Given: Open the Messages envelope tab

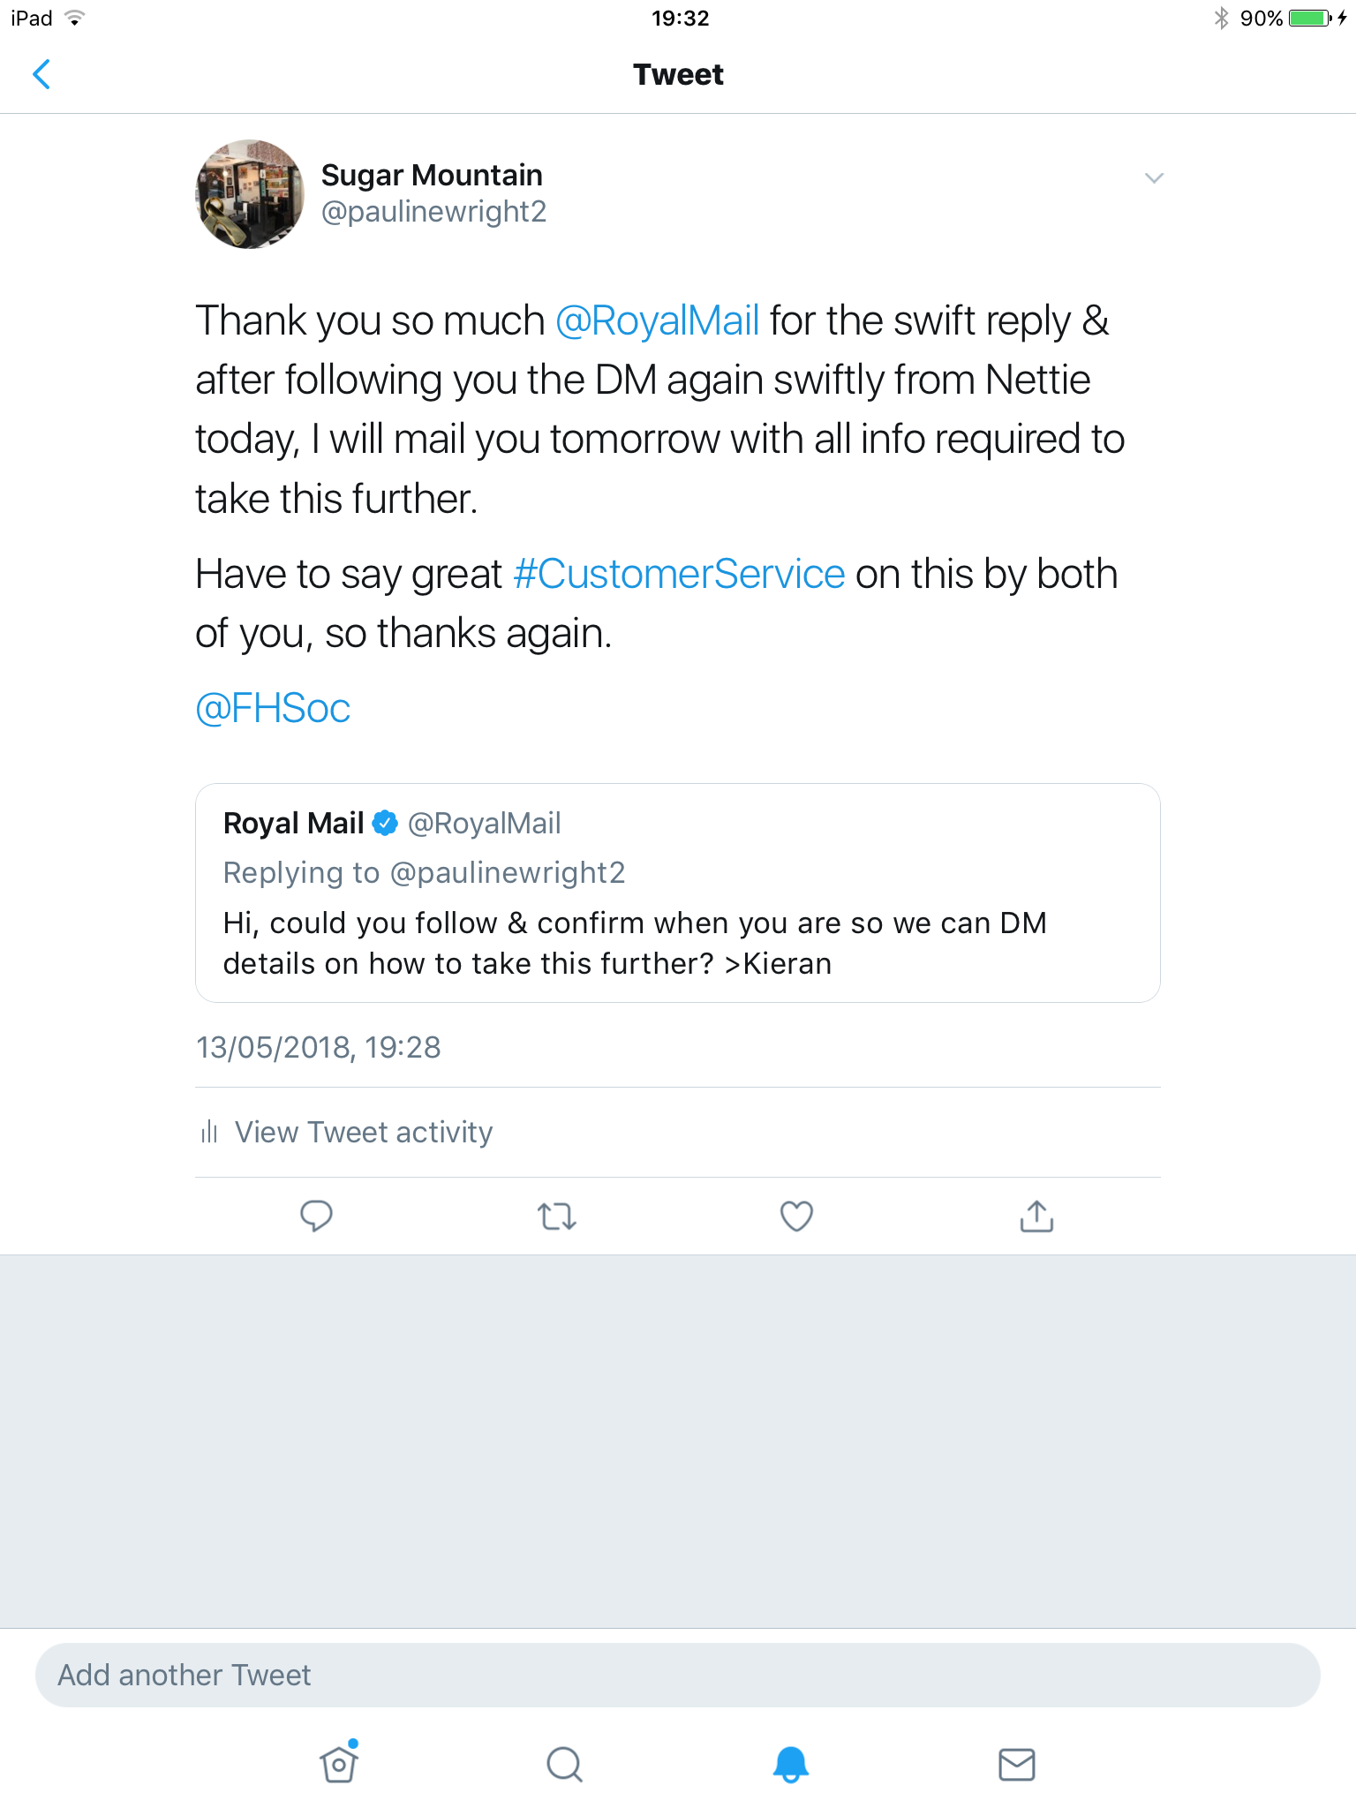Looking at the screenshot, I should (1017, 1764).
